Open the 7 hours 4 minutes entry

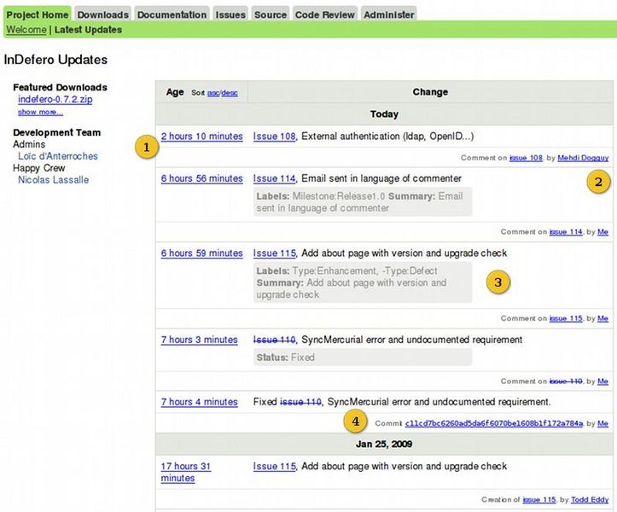(x=199, y=402)
